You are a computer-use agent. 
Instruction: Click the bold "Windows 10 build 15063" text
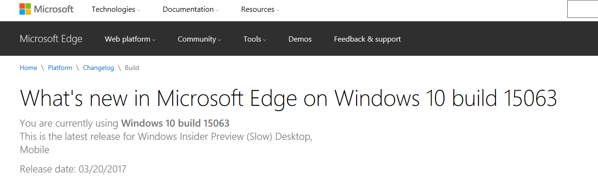tap(175, 123)
